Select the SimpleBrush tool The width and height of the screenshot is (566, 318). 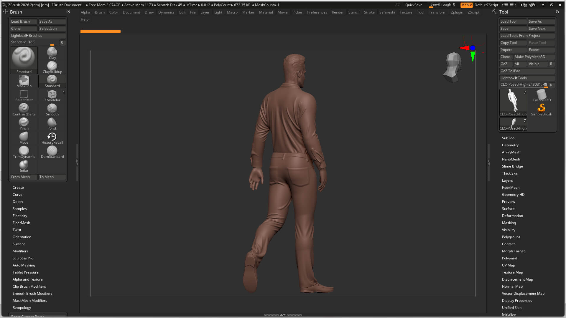pos(542,110)
